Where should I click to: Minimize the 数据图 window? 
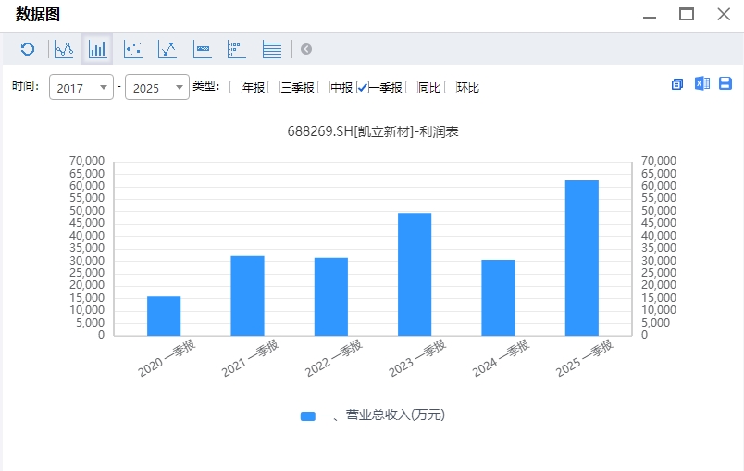point(650,16)
